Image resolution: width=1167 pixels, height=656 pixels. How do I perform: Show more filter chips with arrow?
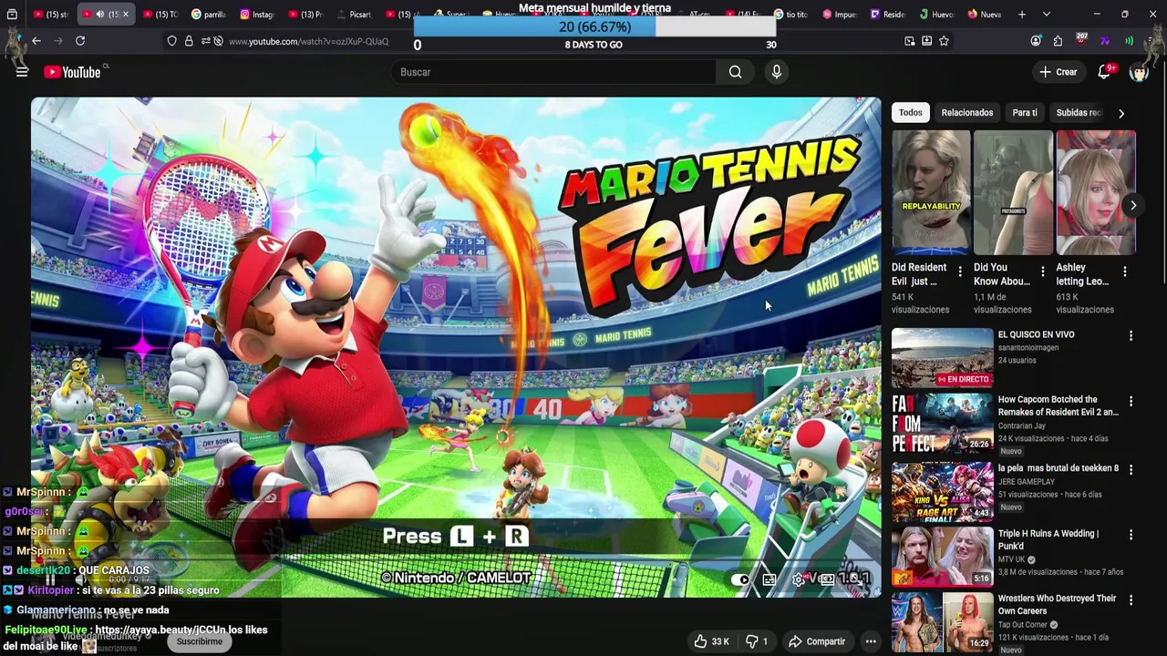pos(1121,113)
